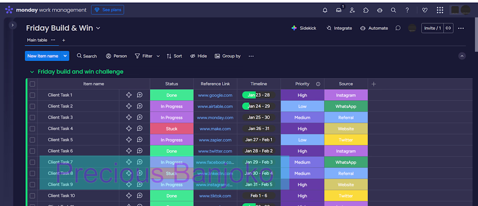Select all items with header checkbox

click(32, 84)
